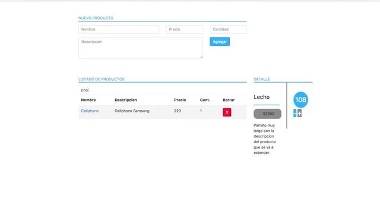Viewport: 380px width, 214px height.
Task: Click the gray plus quantity button
Action: pyautogui.click(x=299, y=113)
